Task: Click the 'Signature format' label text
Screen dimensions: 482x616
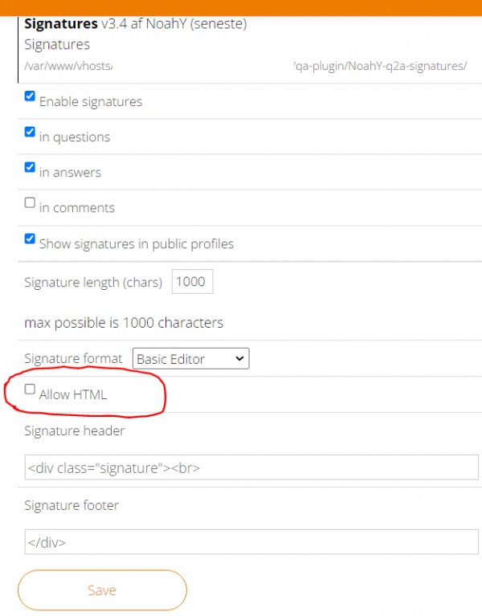Action: coord(74,359)
